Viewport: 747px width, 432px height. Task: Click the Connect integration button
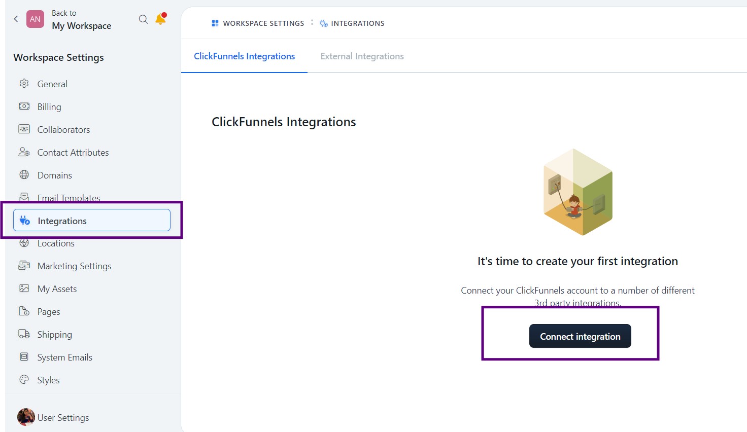[x=580, y=336]
